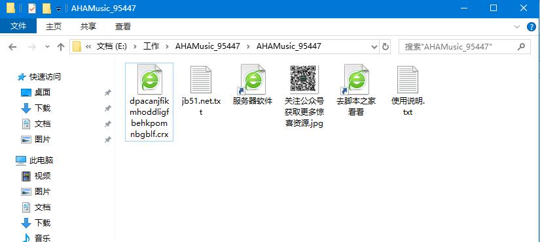Go up one folder level arrow
The height and width of the screenshot is (242, 540).
pyautogui.click(x=61, y=47)
